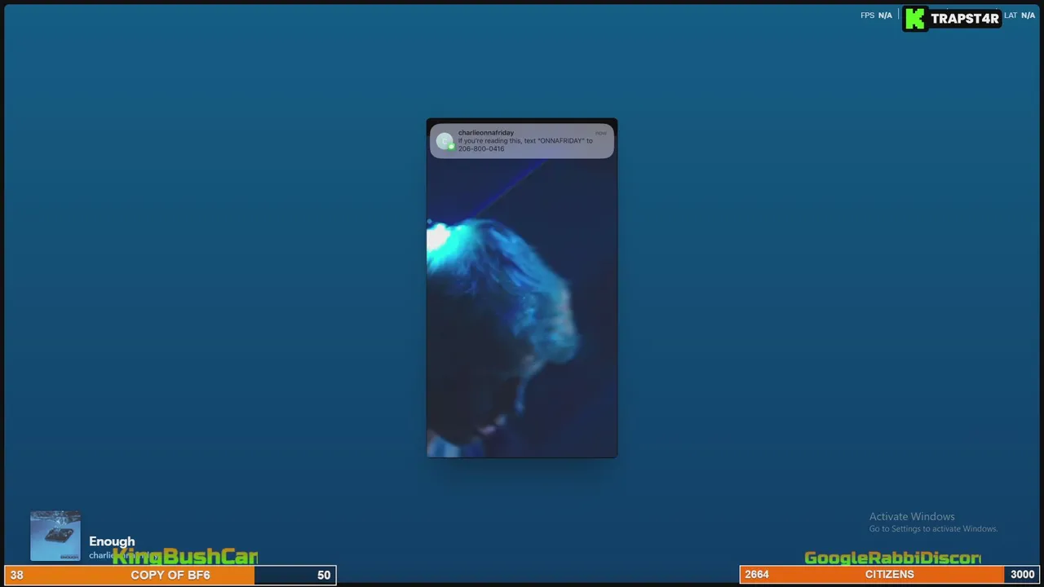This screenshot has height=587, width=1044.
Task: Click the phone video preview in the center
Action: coord(522,288)
